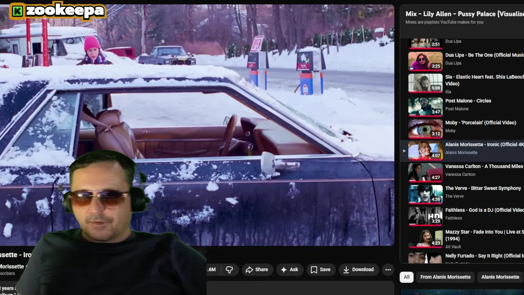Download the current video

(359, 270)
